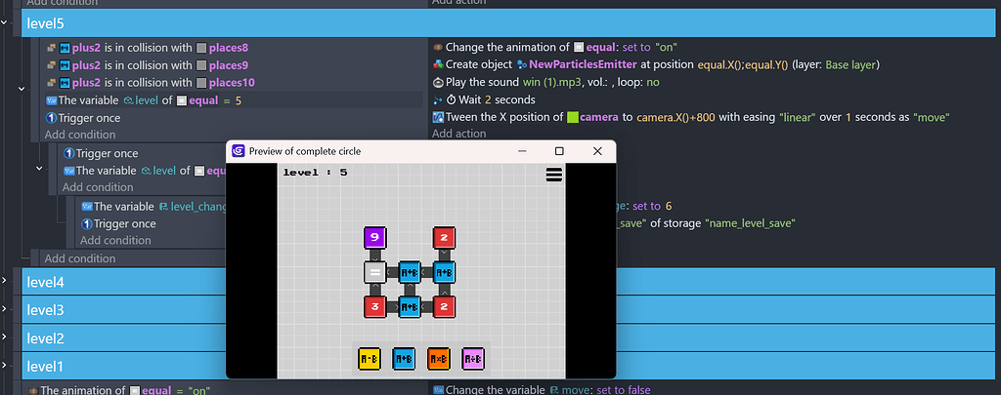Image resolution: width=1001 pixels, height=395 pixels.
Task: Select the yellow A-B tile in the preview
Action: click(369, 359)
